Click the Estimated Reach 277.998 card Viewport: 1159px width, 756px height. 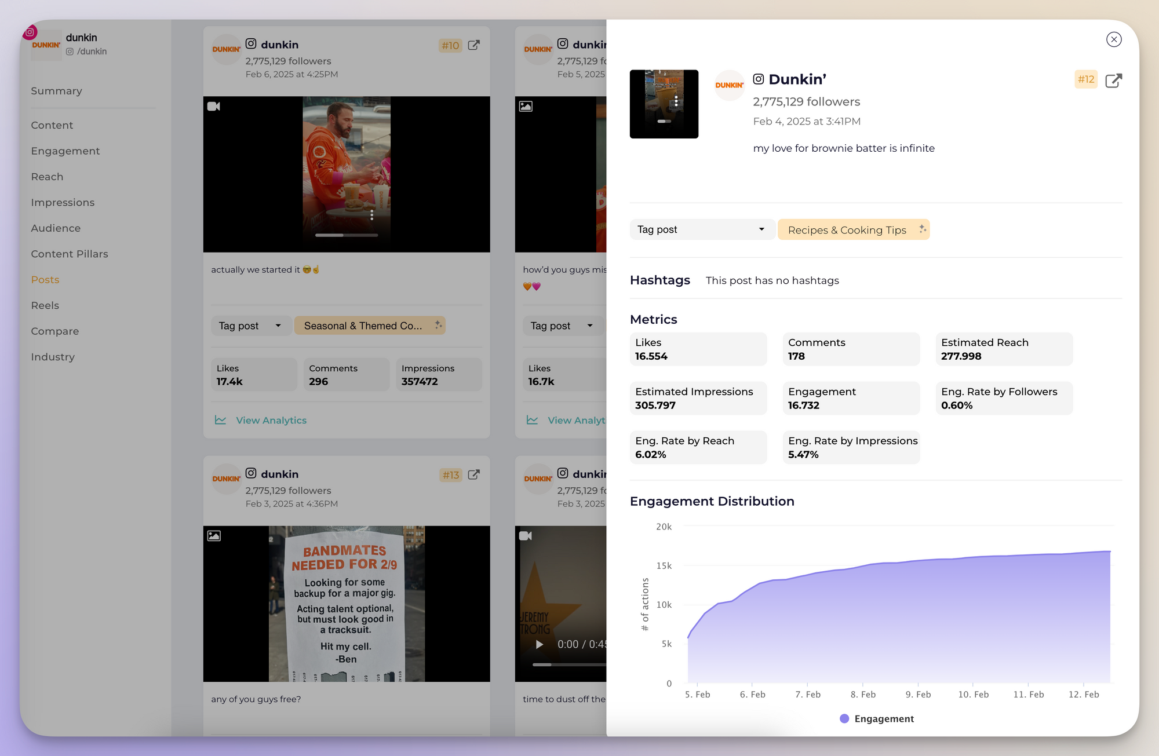(1004, 349)
